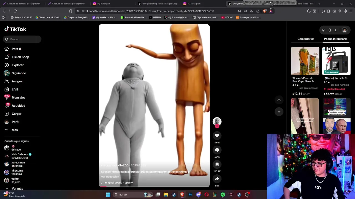Like the video with the heart icon

[217, 135]
